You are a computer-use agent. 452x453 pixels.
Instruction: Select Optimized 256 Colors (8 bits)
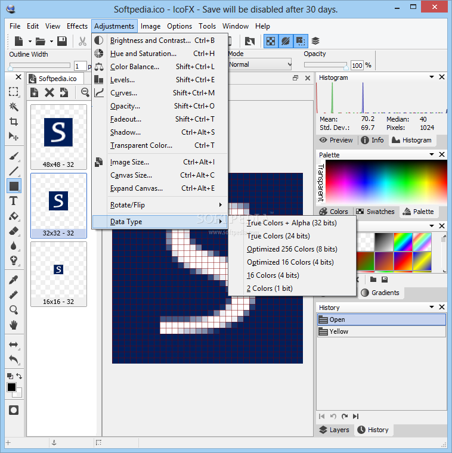pos(292,249)
